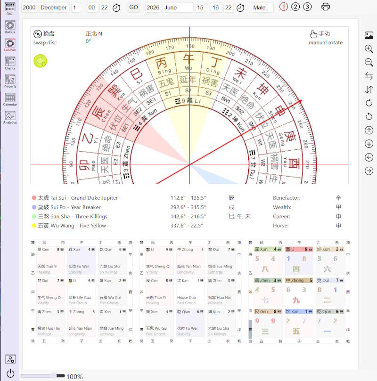Move the compass up with the arrow icon

coord(369,130)
